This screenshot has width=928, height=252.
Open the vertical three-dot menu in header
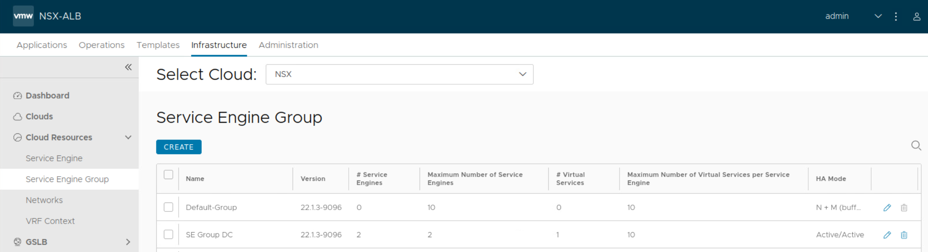pos(896,17)
